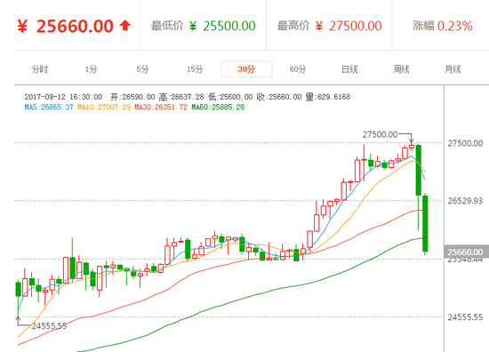Select the 60分 interval tab
489x352 pixels.
click(298, 69)
